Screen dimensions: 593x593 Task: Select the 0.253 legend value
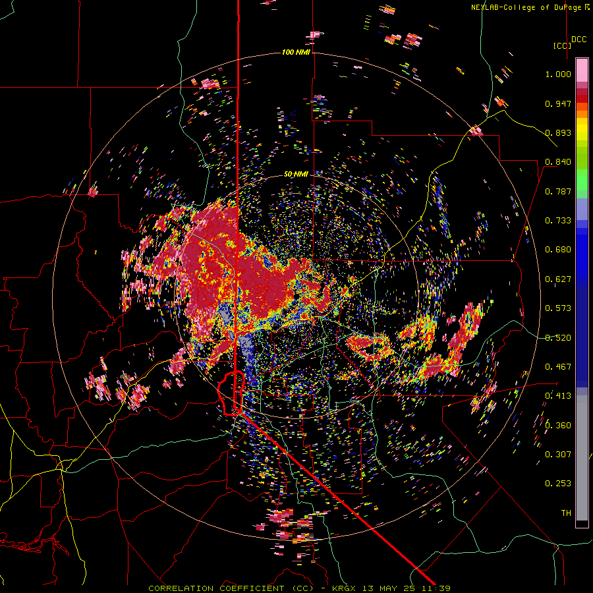[x=558, y=484]
